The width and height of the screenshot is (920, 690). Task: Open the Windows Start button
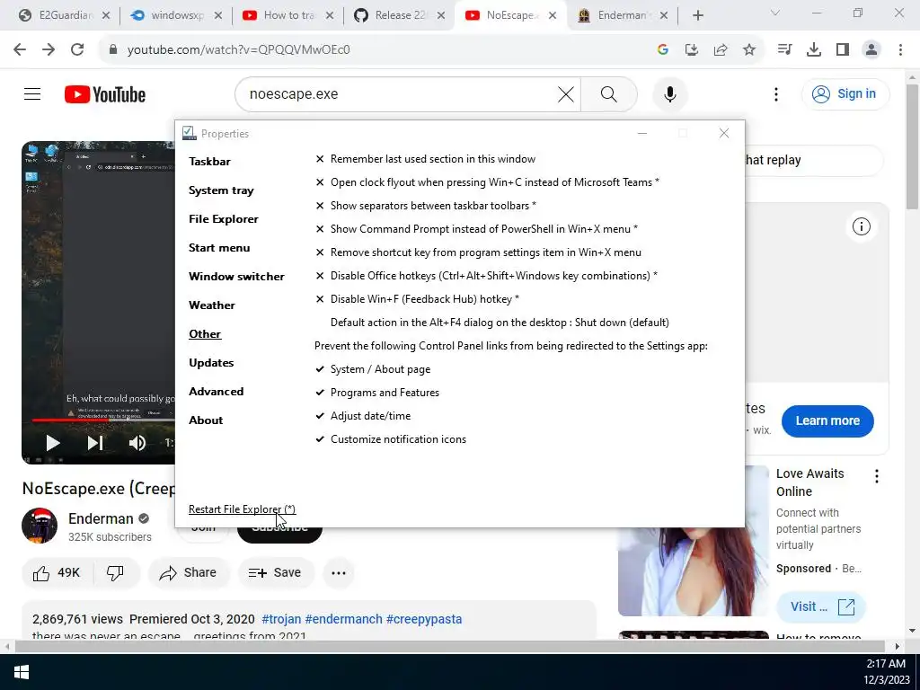[x=22, y=672]
